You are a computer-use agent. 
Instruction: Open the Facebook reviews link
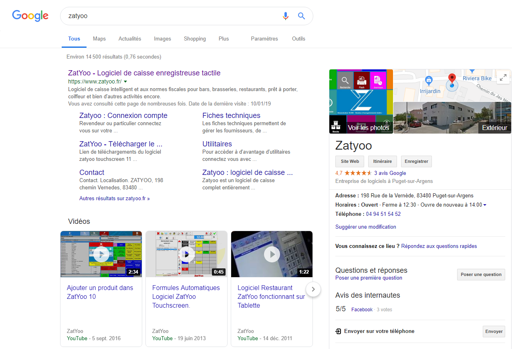362,310
